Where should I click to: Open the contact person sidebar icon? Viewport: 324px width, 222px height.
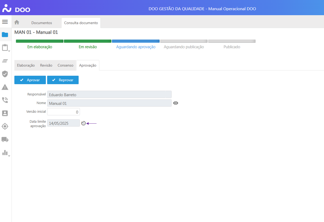click(5, 113)
